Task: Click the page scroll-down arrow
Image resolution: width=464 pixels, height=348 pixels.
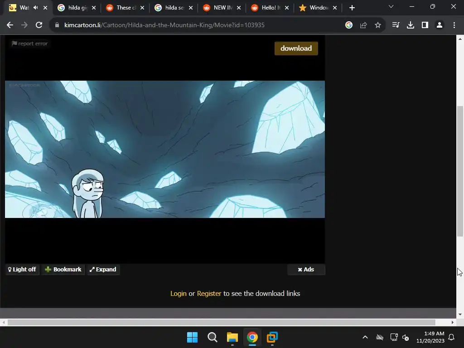Action: click(x=460, y=314)
